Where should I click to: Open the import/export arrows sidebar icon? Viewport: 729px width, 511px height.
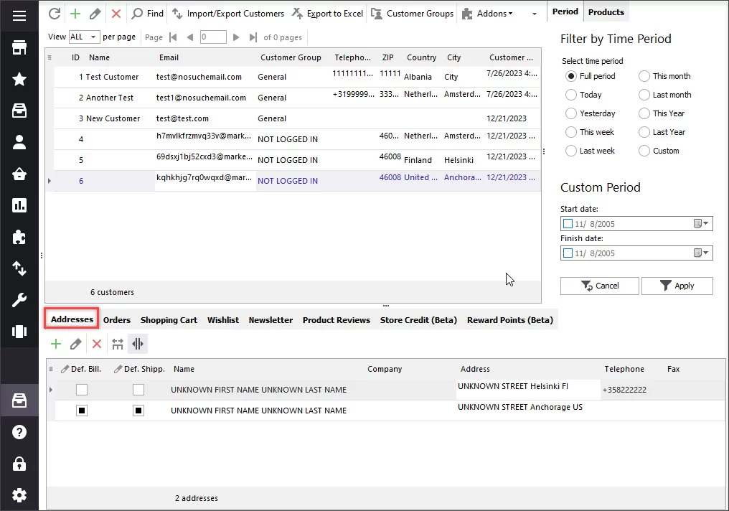pyautogui.click(x=19, y=268)
